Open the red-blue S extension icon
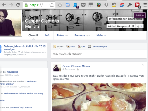Screen dimensions: 148x111 pyautogui.click(x=122, y=5)
